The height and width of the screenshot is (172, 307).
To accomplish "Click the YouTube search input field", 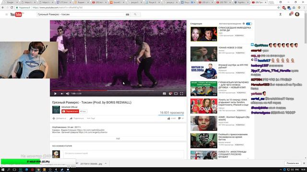I will point(81,14).
